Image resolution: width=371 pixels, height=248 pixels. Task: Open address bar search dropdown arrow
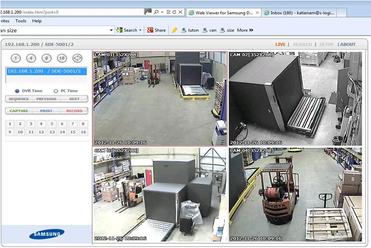click(x=162, y=12)
